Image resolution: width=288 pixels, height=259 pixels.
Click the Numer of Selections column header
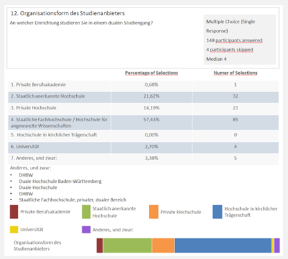point(235,73)
